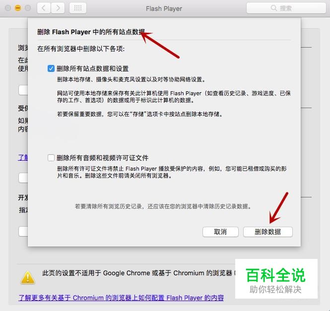This screenshot has width=330, height=311.
Task: Click the back navigation arrow in toolbar
Action: click(x=44, y=8)
